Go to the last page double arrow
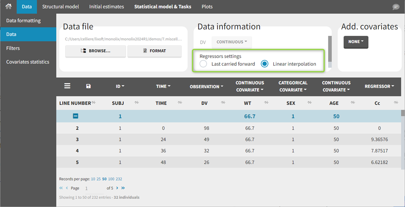The height and width of the screenshot is (207, 405). [x=123, y=188]
